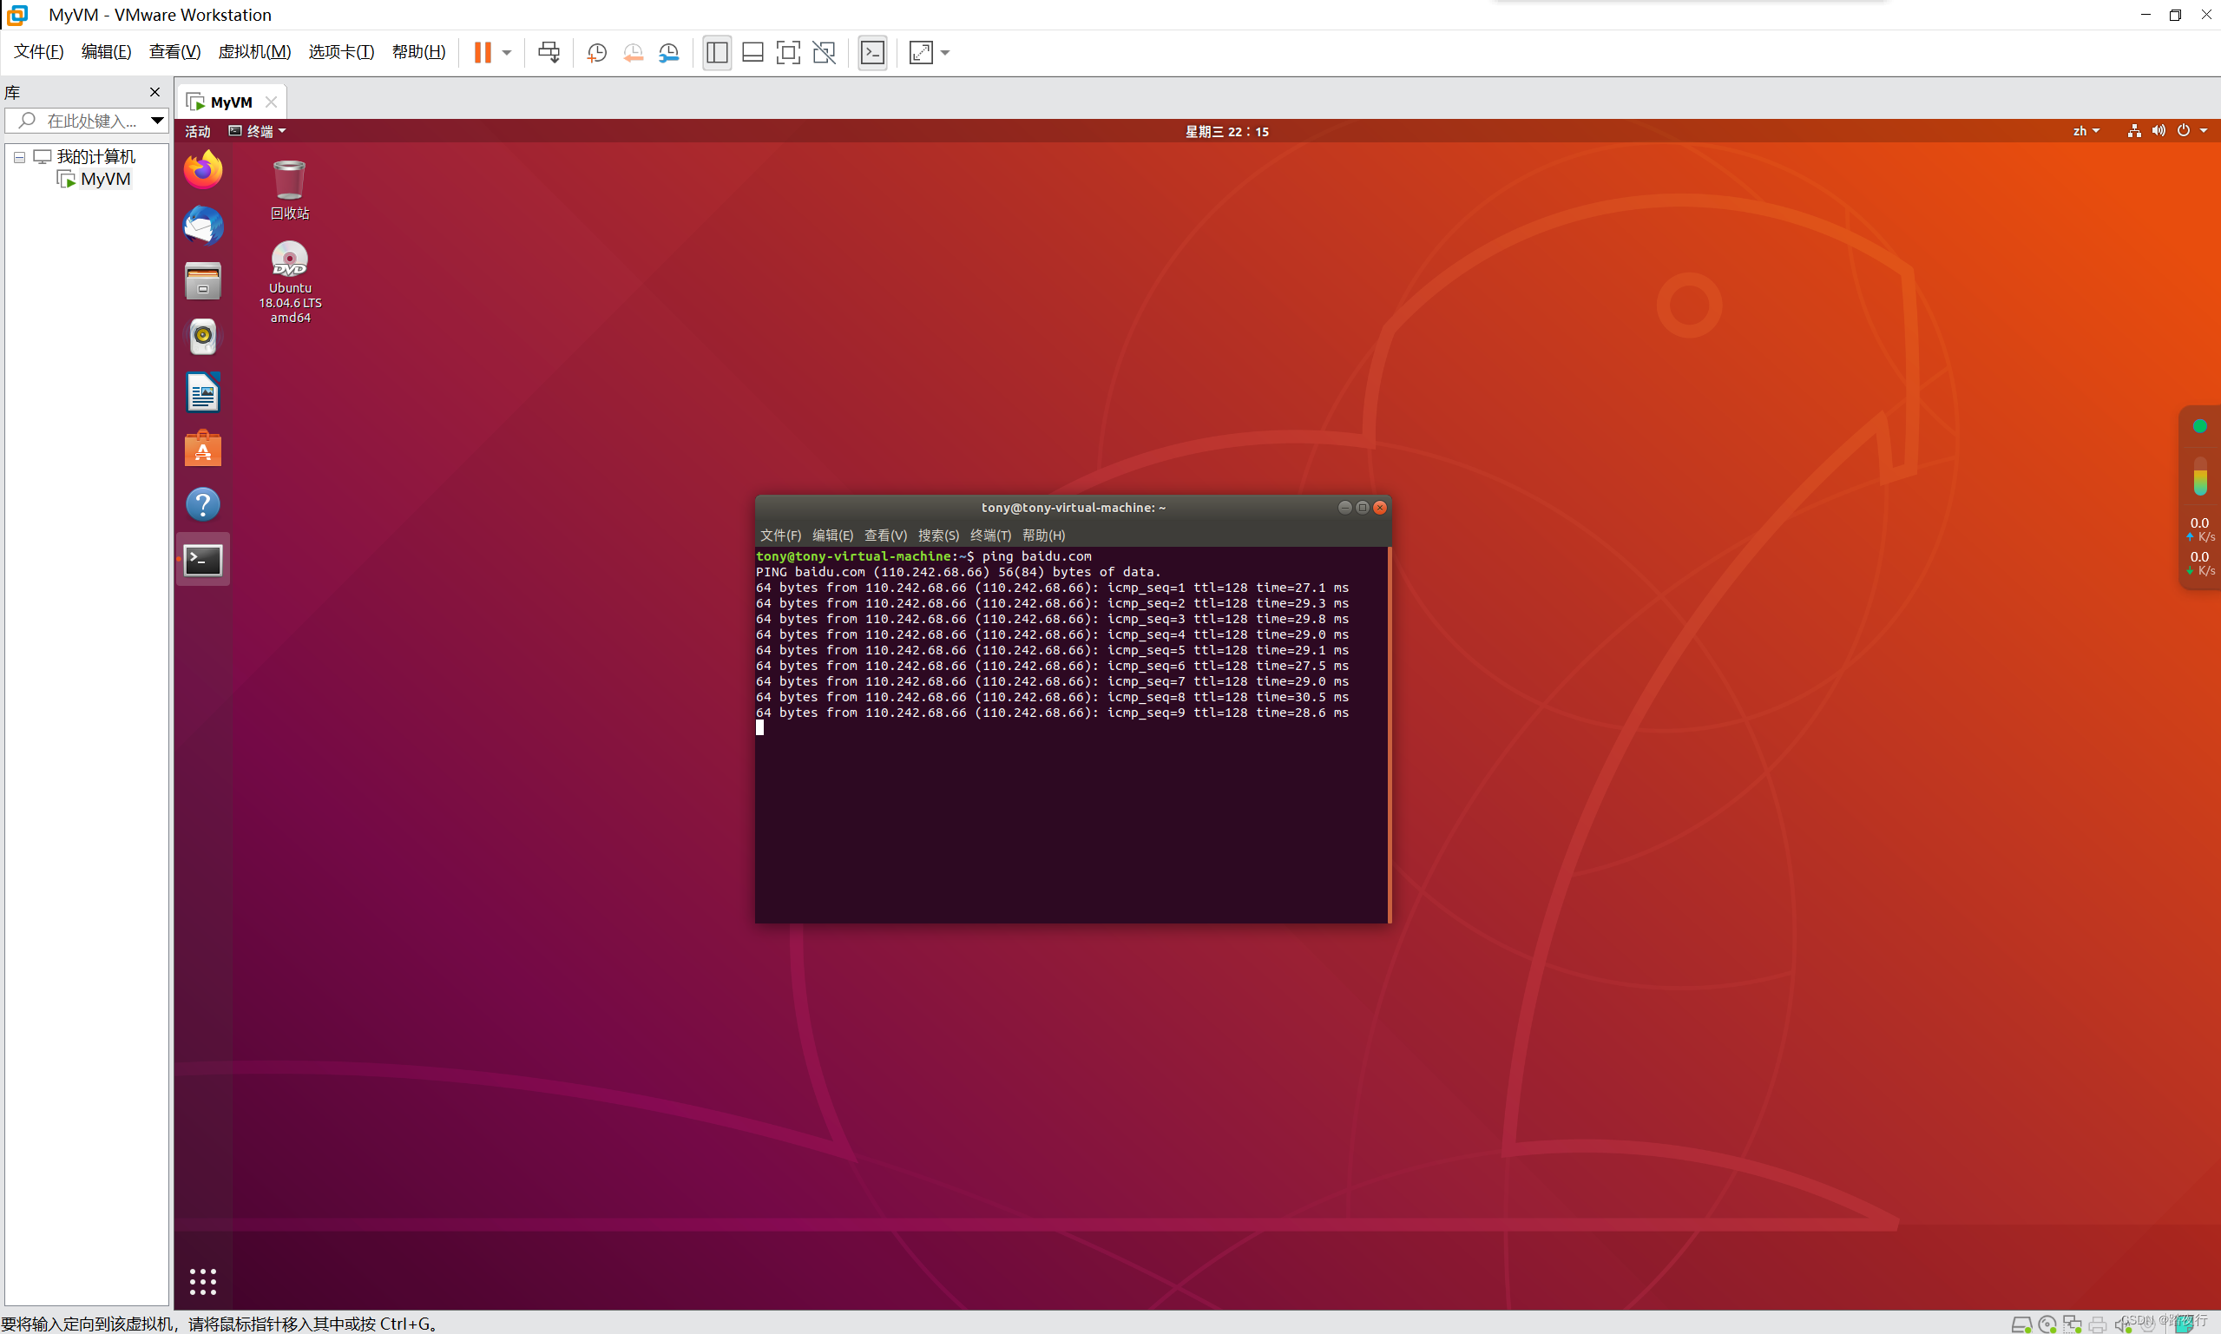2221x1334 pixels.
Task: Click the CD/DVD drive status icon
Action: [2047, 1324]
